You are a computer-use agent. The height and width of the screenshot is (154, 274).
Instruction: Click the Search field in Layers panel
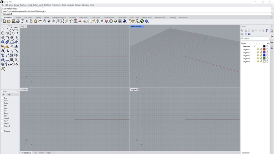coord(255,39)
